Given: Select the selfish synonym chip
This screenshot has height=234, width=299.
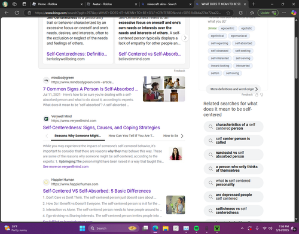Looking at the screenshot, I should point(215,73).
